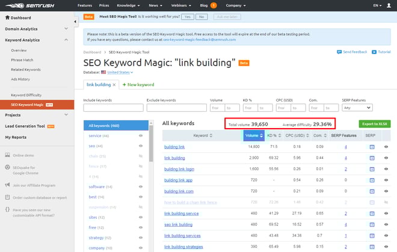397x252 pixels.
Task: Hide the building link login keyword row
Action: pyautogui.click(x=386, y=169)
